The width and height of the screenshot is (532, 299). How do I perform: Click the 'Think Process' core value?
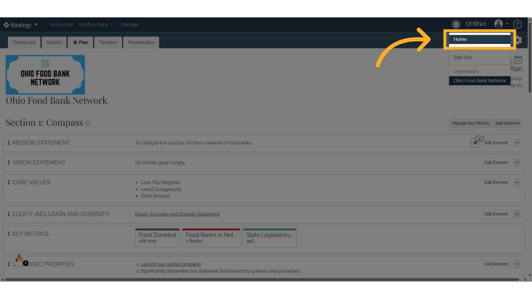pyautogui.click(x=155, y=196)
